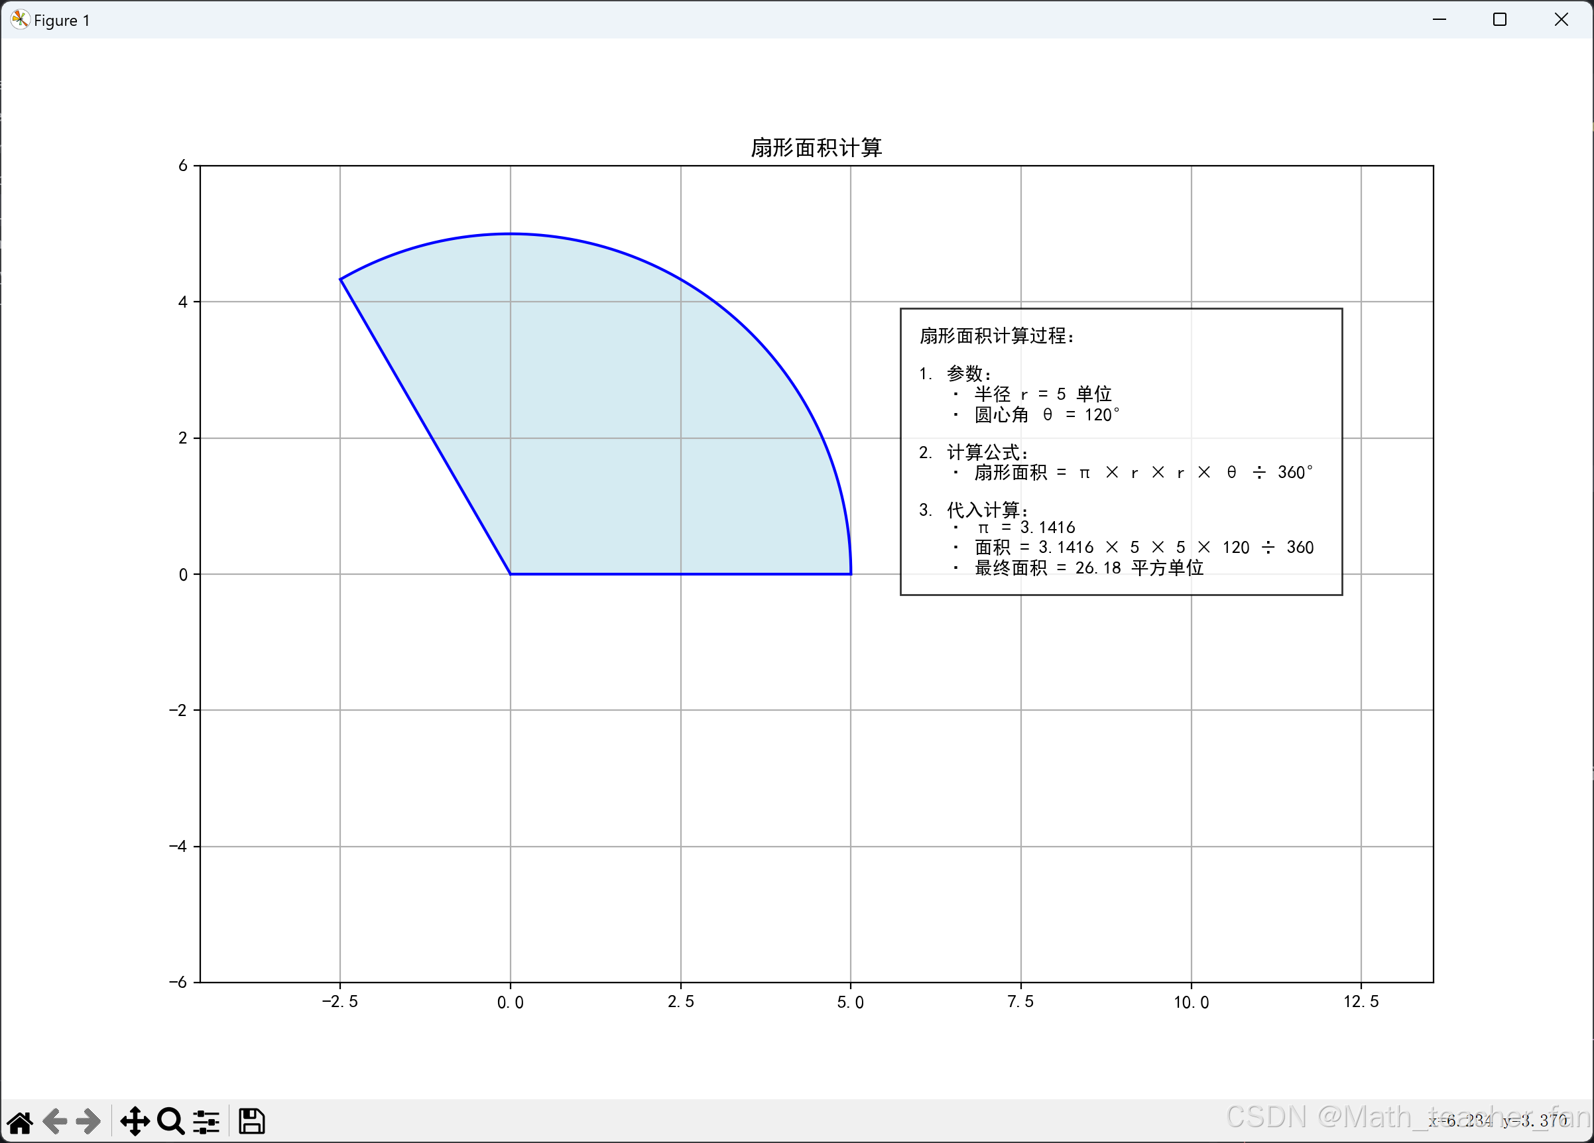
Task: Click the x-axis tick label 5.0
Action: tap(851, 1002)
